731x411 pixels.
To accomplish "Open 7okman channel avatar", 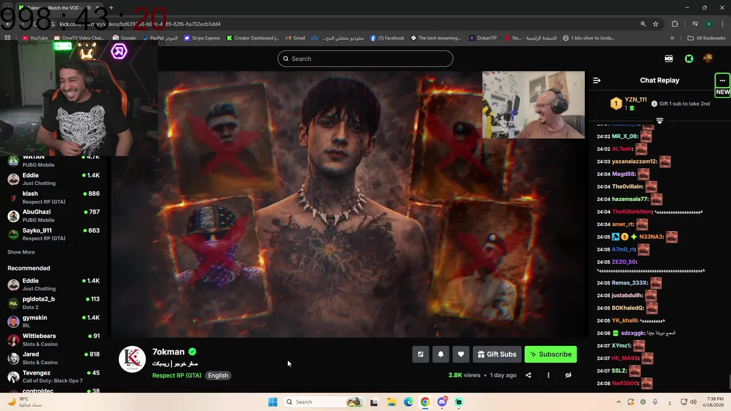I will tap(132, 359).
